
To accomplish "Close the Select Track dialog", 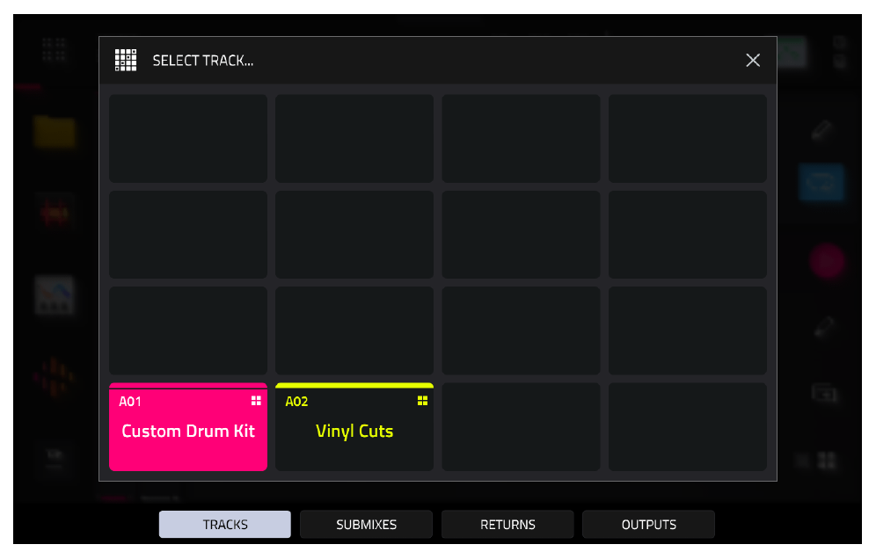I will [x=753, y=61].
